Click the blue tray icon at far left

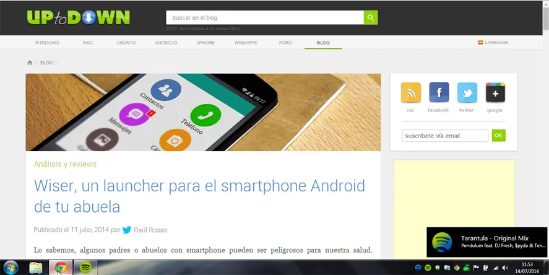[x=418, y=268]
